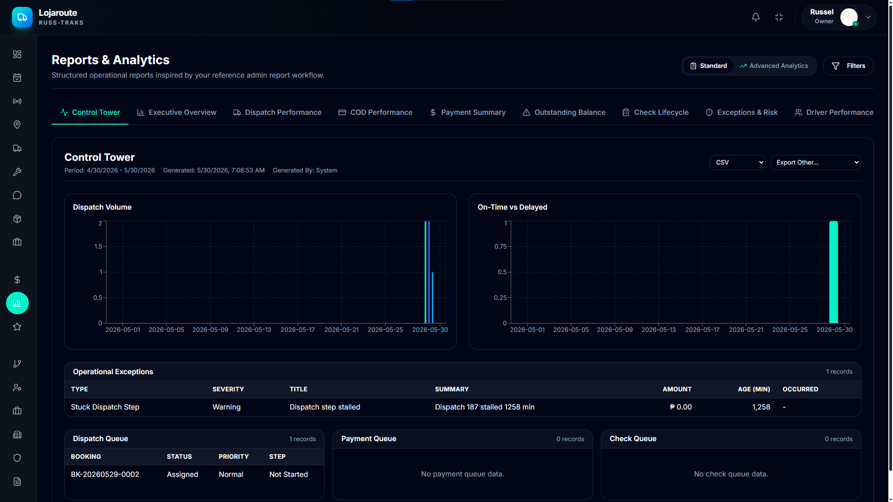Open the star ratings icon in sidebar
893x502 pixels.
tap(17, 327)
